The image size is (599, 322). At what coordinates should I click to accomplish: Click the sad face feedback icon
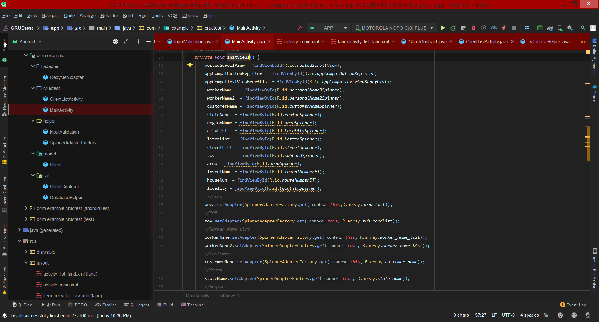click(574, 315)
